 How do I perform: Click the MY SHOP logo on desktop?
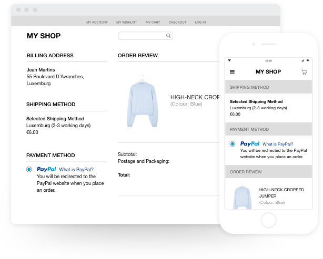(44, 36)
